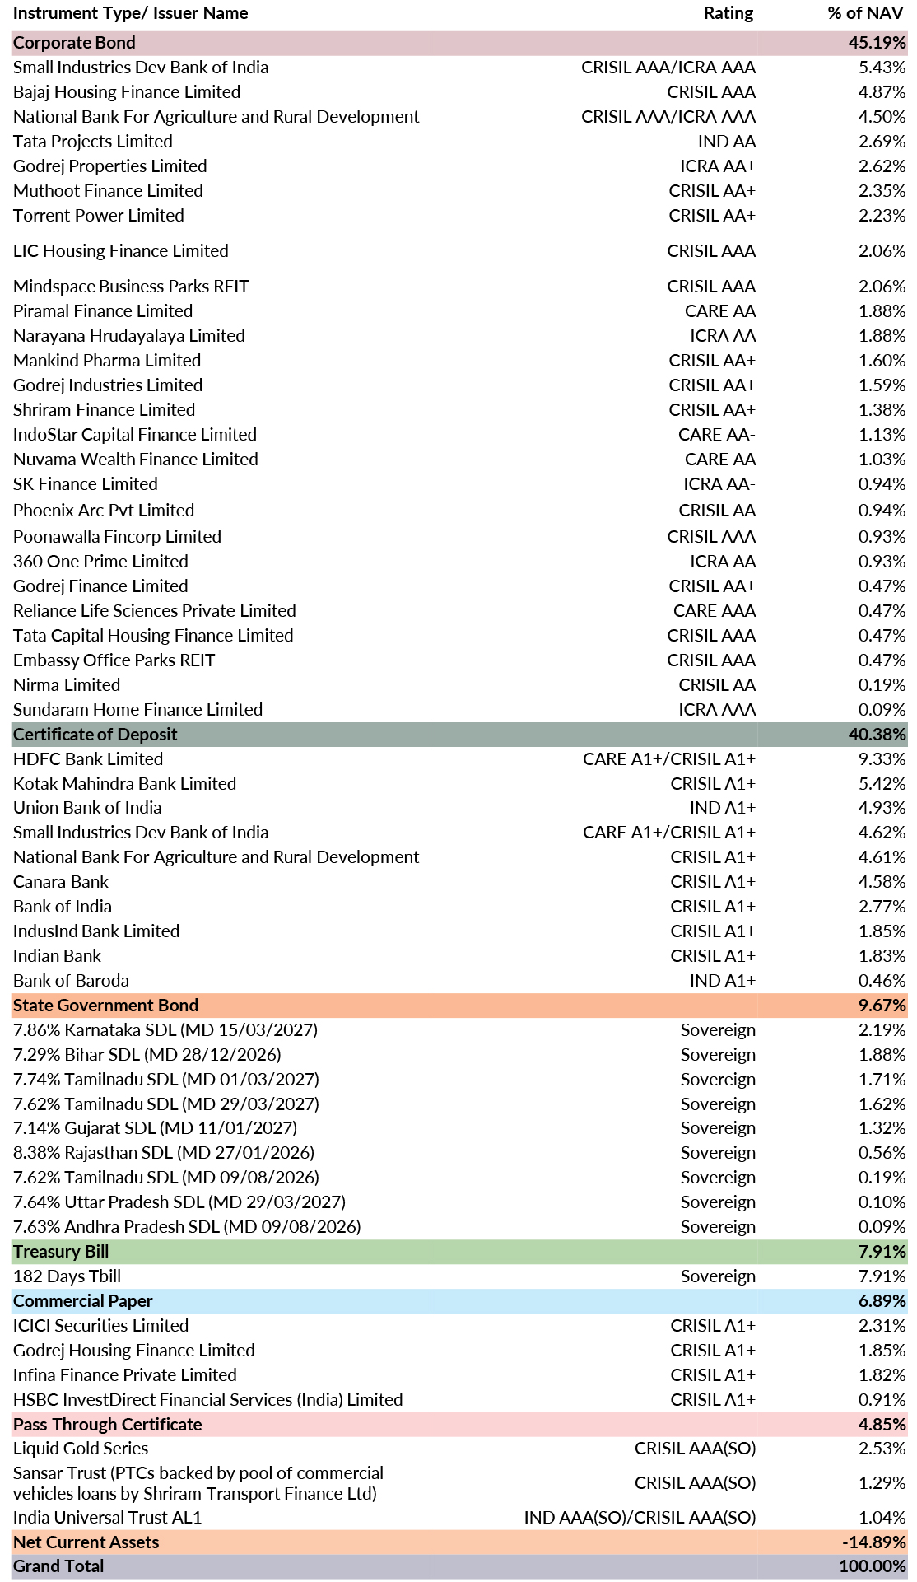Click the Liquid Gold Series entry
Viewport: 917px width, 1582px height.
pyautogui.click(x=81, y=1448)
